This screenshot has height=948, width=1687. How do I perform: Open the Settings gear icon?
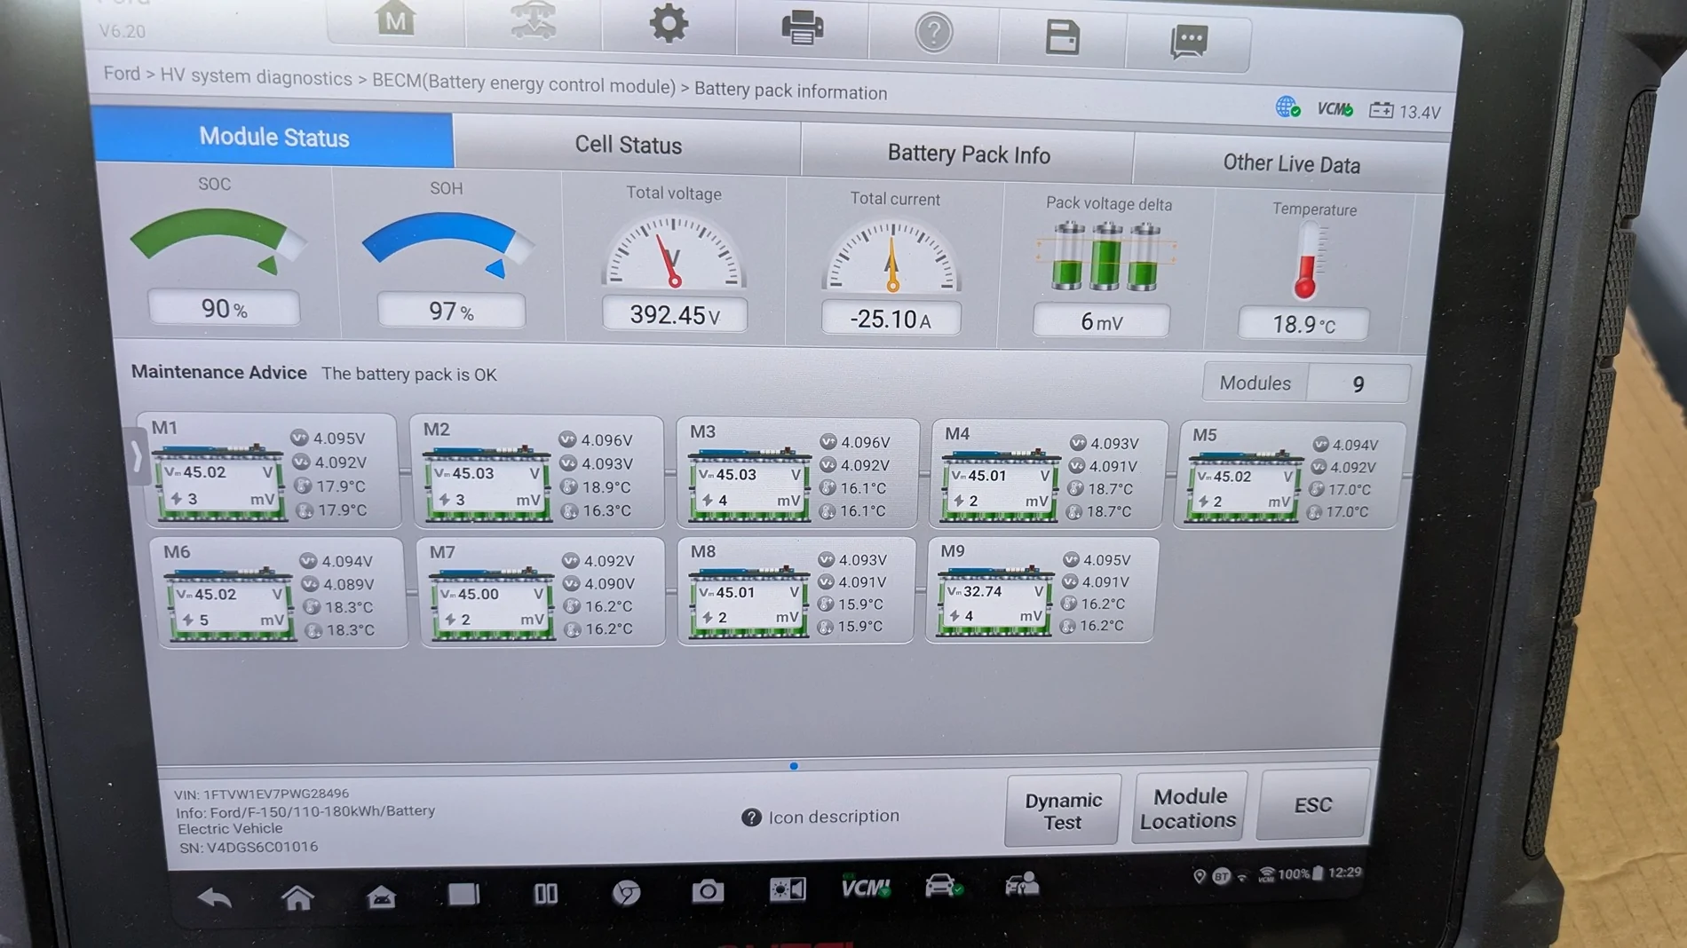tap(669, 26)
